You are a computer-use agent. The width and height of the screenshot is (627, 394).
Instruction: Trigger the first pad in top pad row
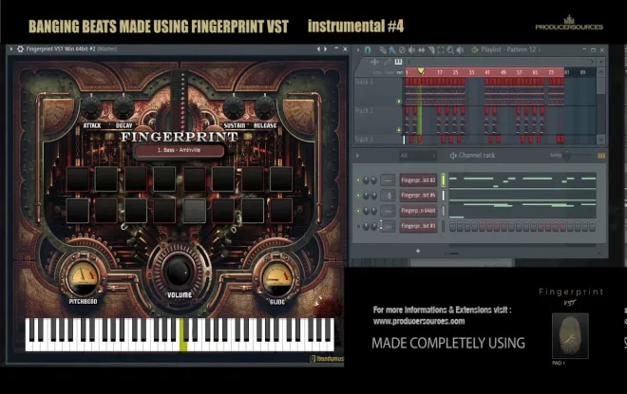point(78,179)
